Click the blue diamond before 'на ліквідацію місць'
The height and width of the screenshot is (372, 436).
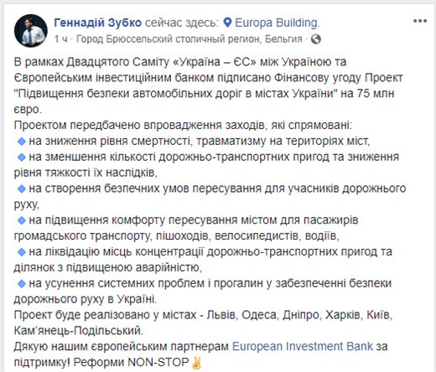pos(22,252)
